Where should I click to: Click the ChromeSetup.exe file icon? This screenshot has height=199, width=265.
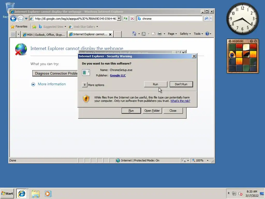86,73
